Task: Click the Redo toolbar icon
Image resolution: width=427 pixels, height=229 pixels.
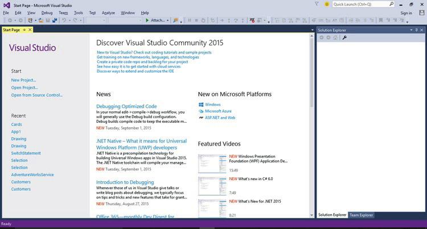Action: pyautogui.click(x=75, y=20)
